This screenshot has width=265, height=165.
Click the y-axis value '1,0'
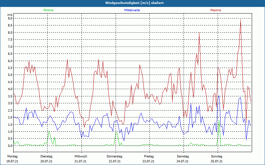tap(10, 131)
